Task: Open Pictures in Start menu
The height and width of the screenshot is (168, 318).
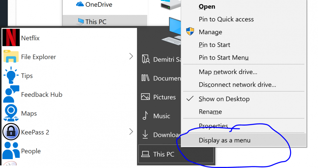Action: point(164,97)
